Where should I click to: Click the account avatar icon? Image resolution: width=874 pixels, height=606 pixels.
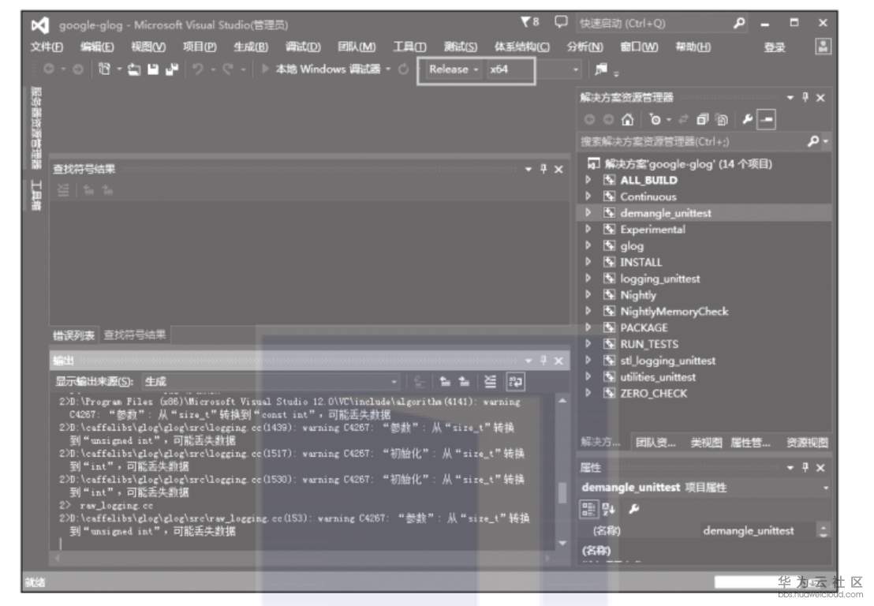(823, 47)
